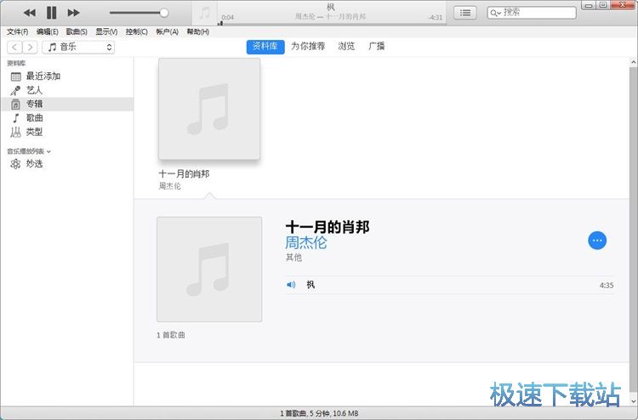Click the album title 十一月的肖邦 under grid artwork
Screen dimensions: 638x420
[184, 174]
